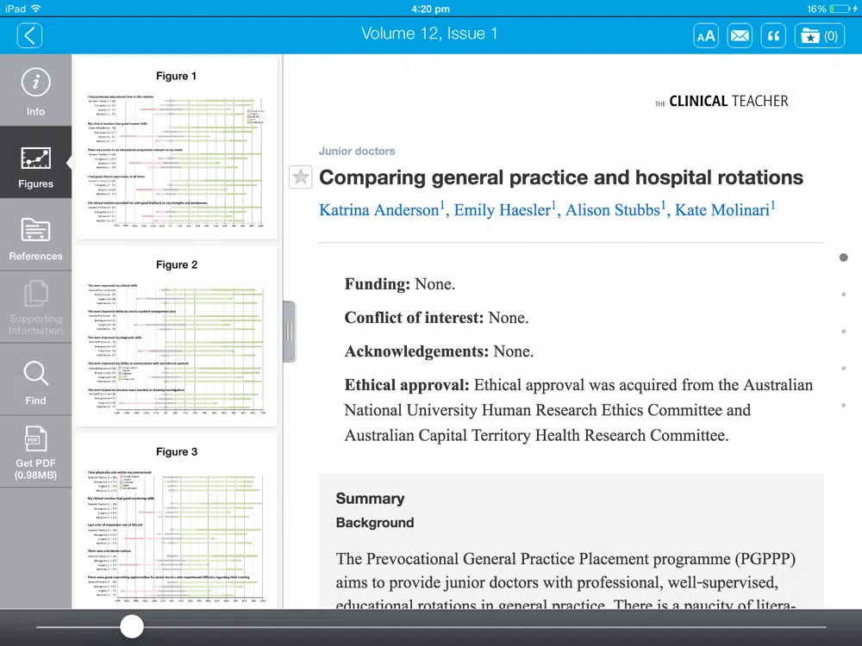The width and height of the screenshot is (862, 646).
Task: Open the text size AA control
Action: [x=706, y=36]
